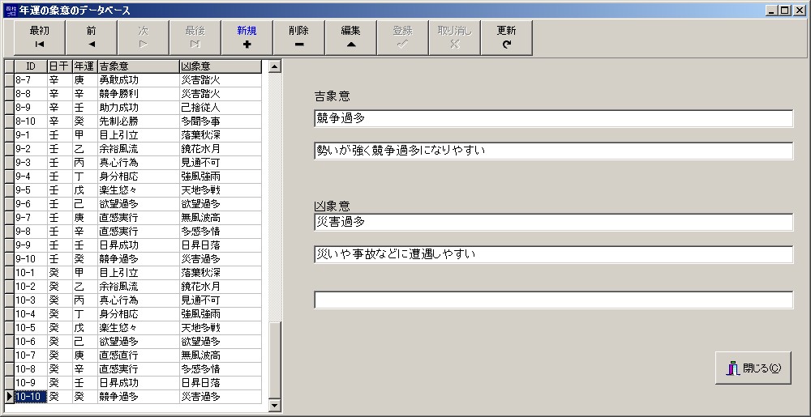Click the field with 勢いが強く競争過多になりやすい
The width and height of the screenshot is (811, 417).
point(553,151)
